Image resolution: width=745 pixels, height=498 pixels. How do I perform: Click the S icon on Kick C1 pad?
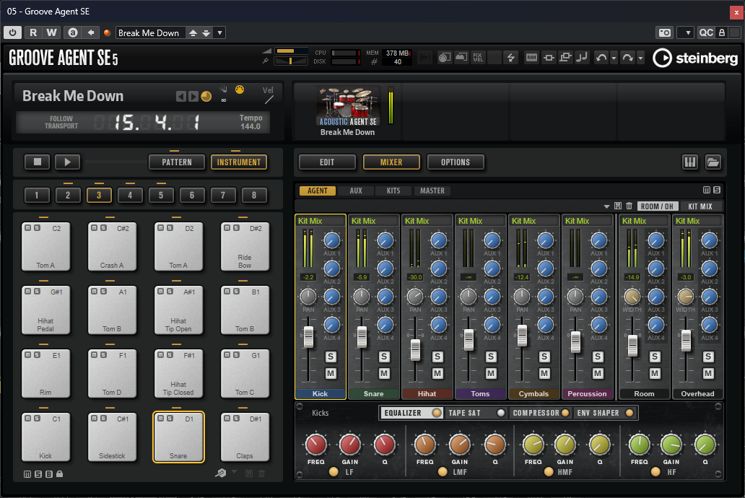pyautogui.click(x=37, y=418)
